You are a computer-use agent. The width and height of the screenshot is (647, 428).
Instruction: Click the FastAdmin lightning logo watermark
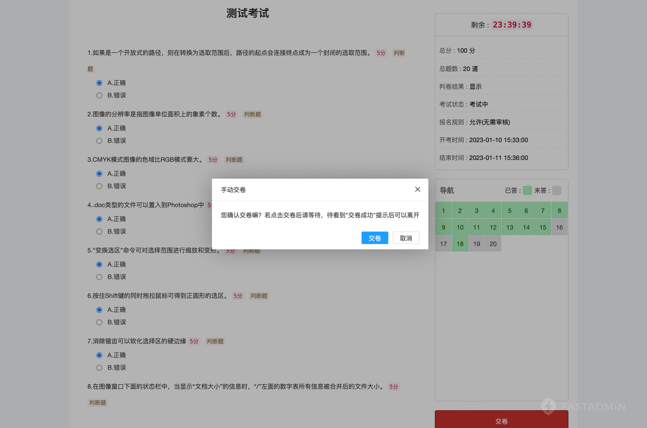pos(548,406)
